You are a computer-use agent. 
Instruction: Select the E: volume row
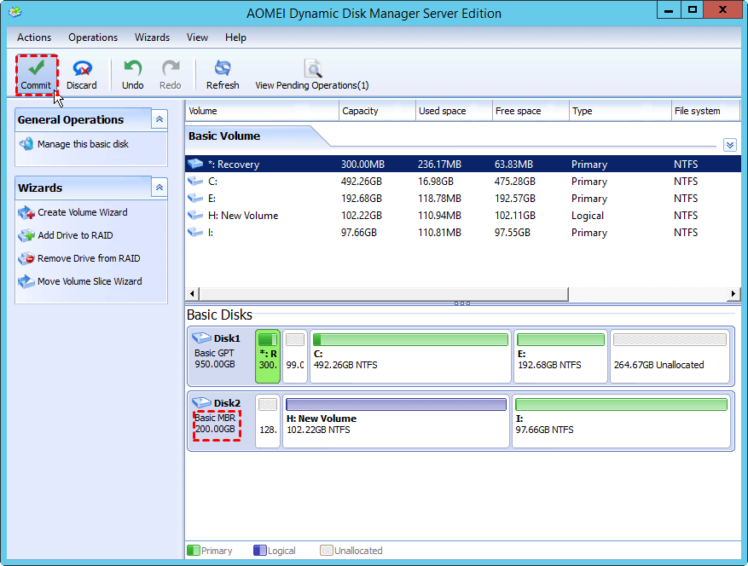pos(463,199)
